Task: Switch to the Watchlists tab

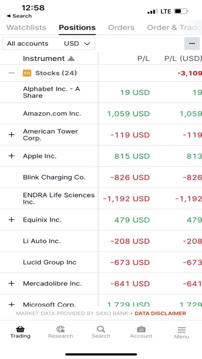Action: [x=26, y=27]
